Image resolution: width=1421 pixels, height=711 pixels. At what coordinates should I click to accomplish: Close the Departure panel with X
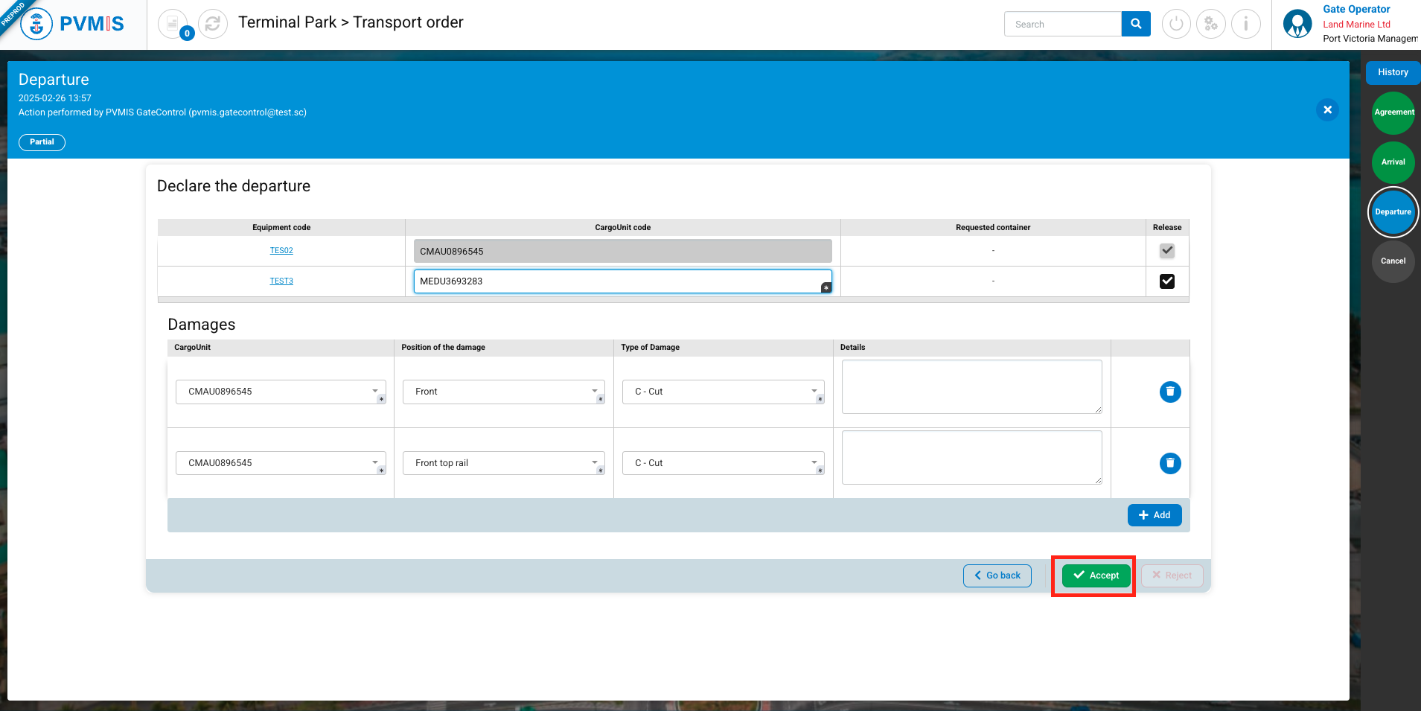point(1327,109)
